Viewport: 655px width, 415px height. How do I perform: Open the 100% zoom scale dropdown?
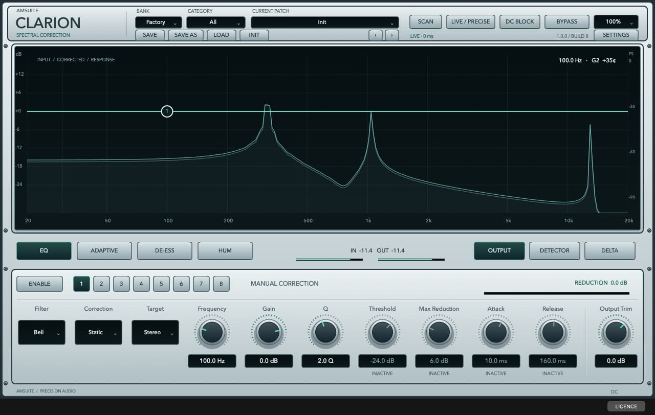616,22
